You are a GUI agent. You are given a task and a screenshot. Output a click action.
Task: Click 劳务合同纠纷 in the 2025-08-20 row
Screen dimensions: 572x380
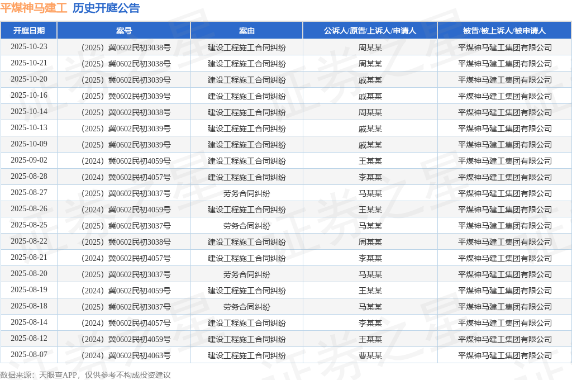pyautogui.click(x=246, y=274)
